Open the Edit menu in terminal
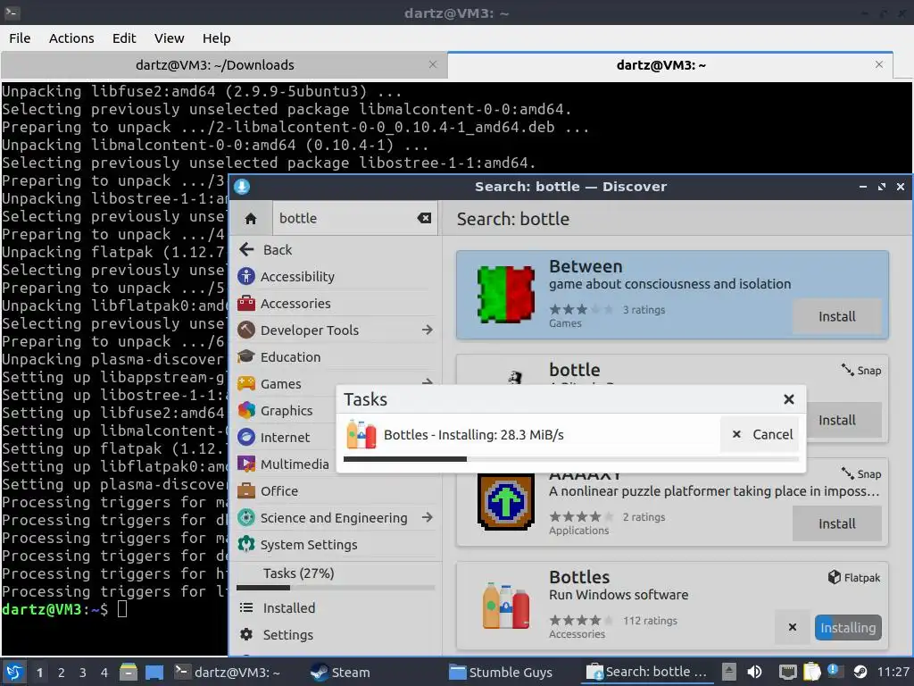 (123, 38)
